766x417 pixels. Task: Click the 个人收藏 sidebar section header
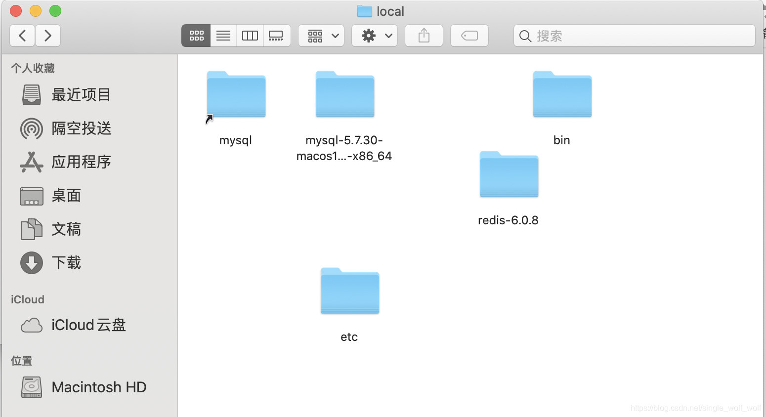coord(33,68)
